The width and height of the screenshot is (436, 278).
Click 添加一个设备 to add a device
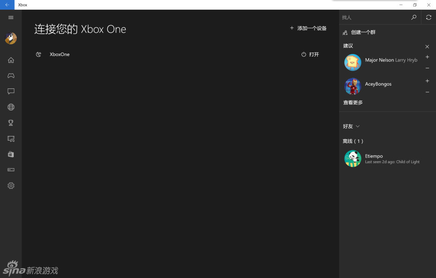[308, 28]
